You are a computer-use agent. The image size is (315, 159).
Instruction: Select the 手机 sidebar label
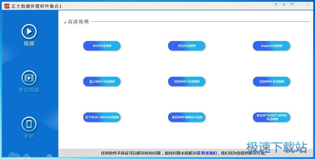point(29,136)
